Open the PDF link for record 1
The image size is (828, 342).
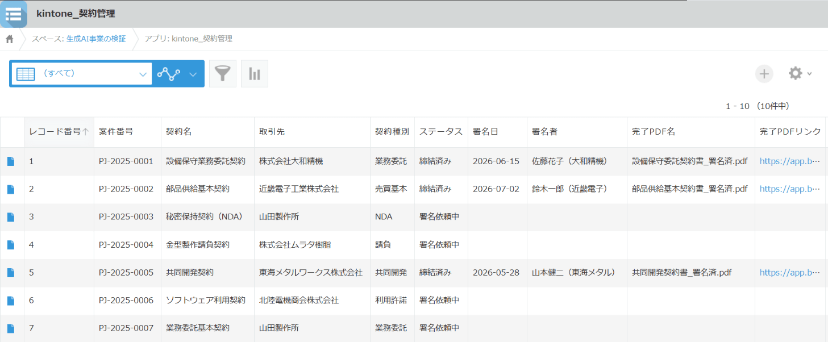789,161
